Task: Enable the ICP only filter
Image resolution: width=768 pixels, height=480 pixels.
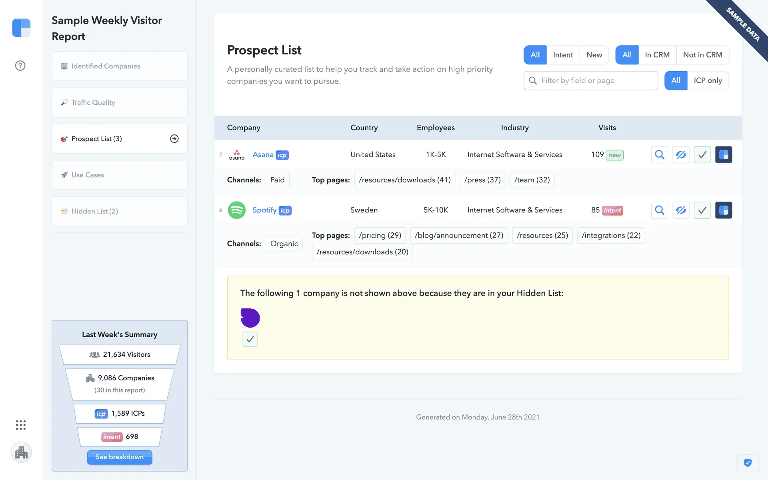Action: pyautogui.click(x=708, y=80)
